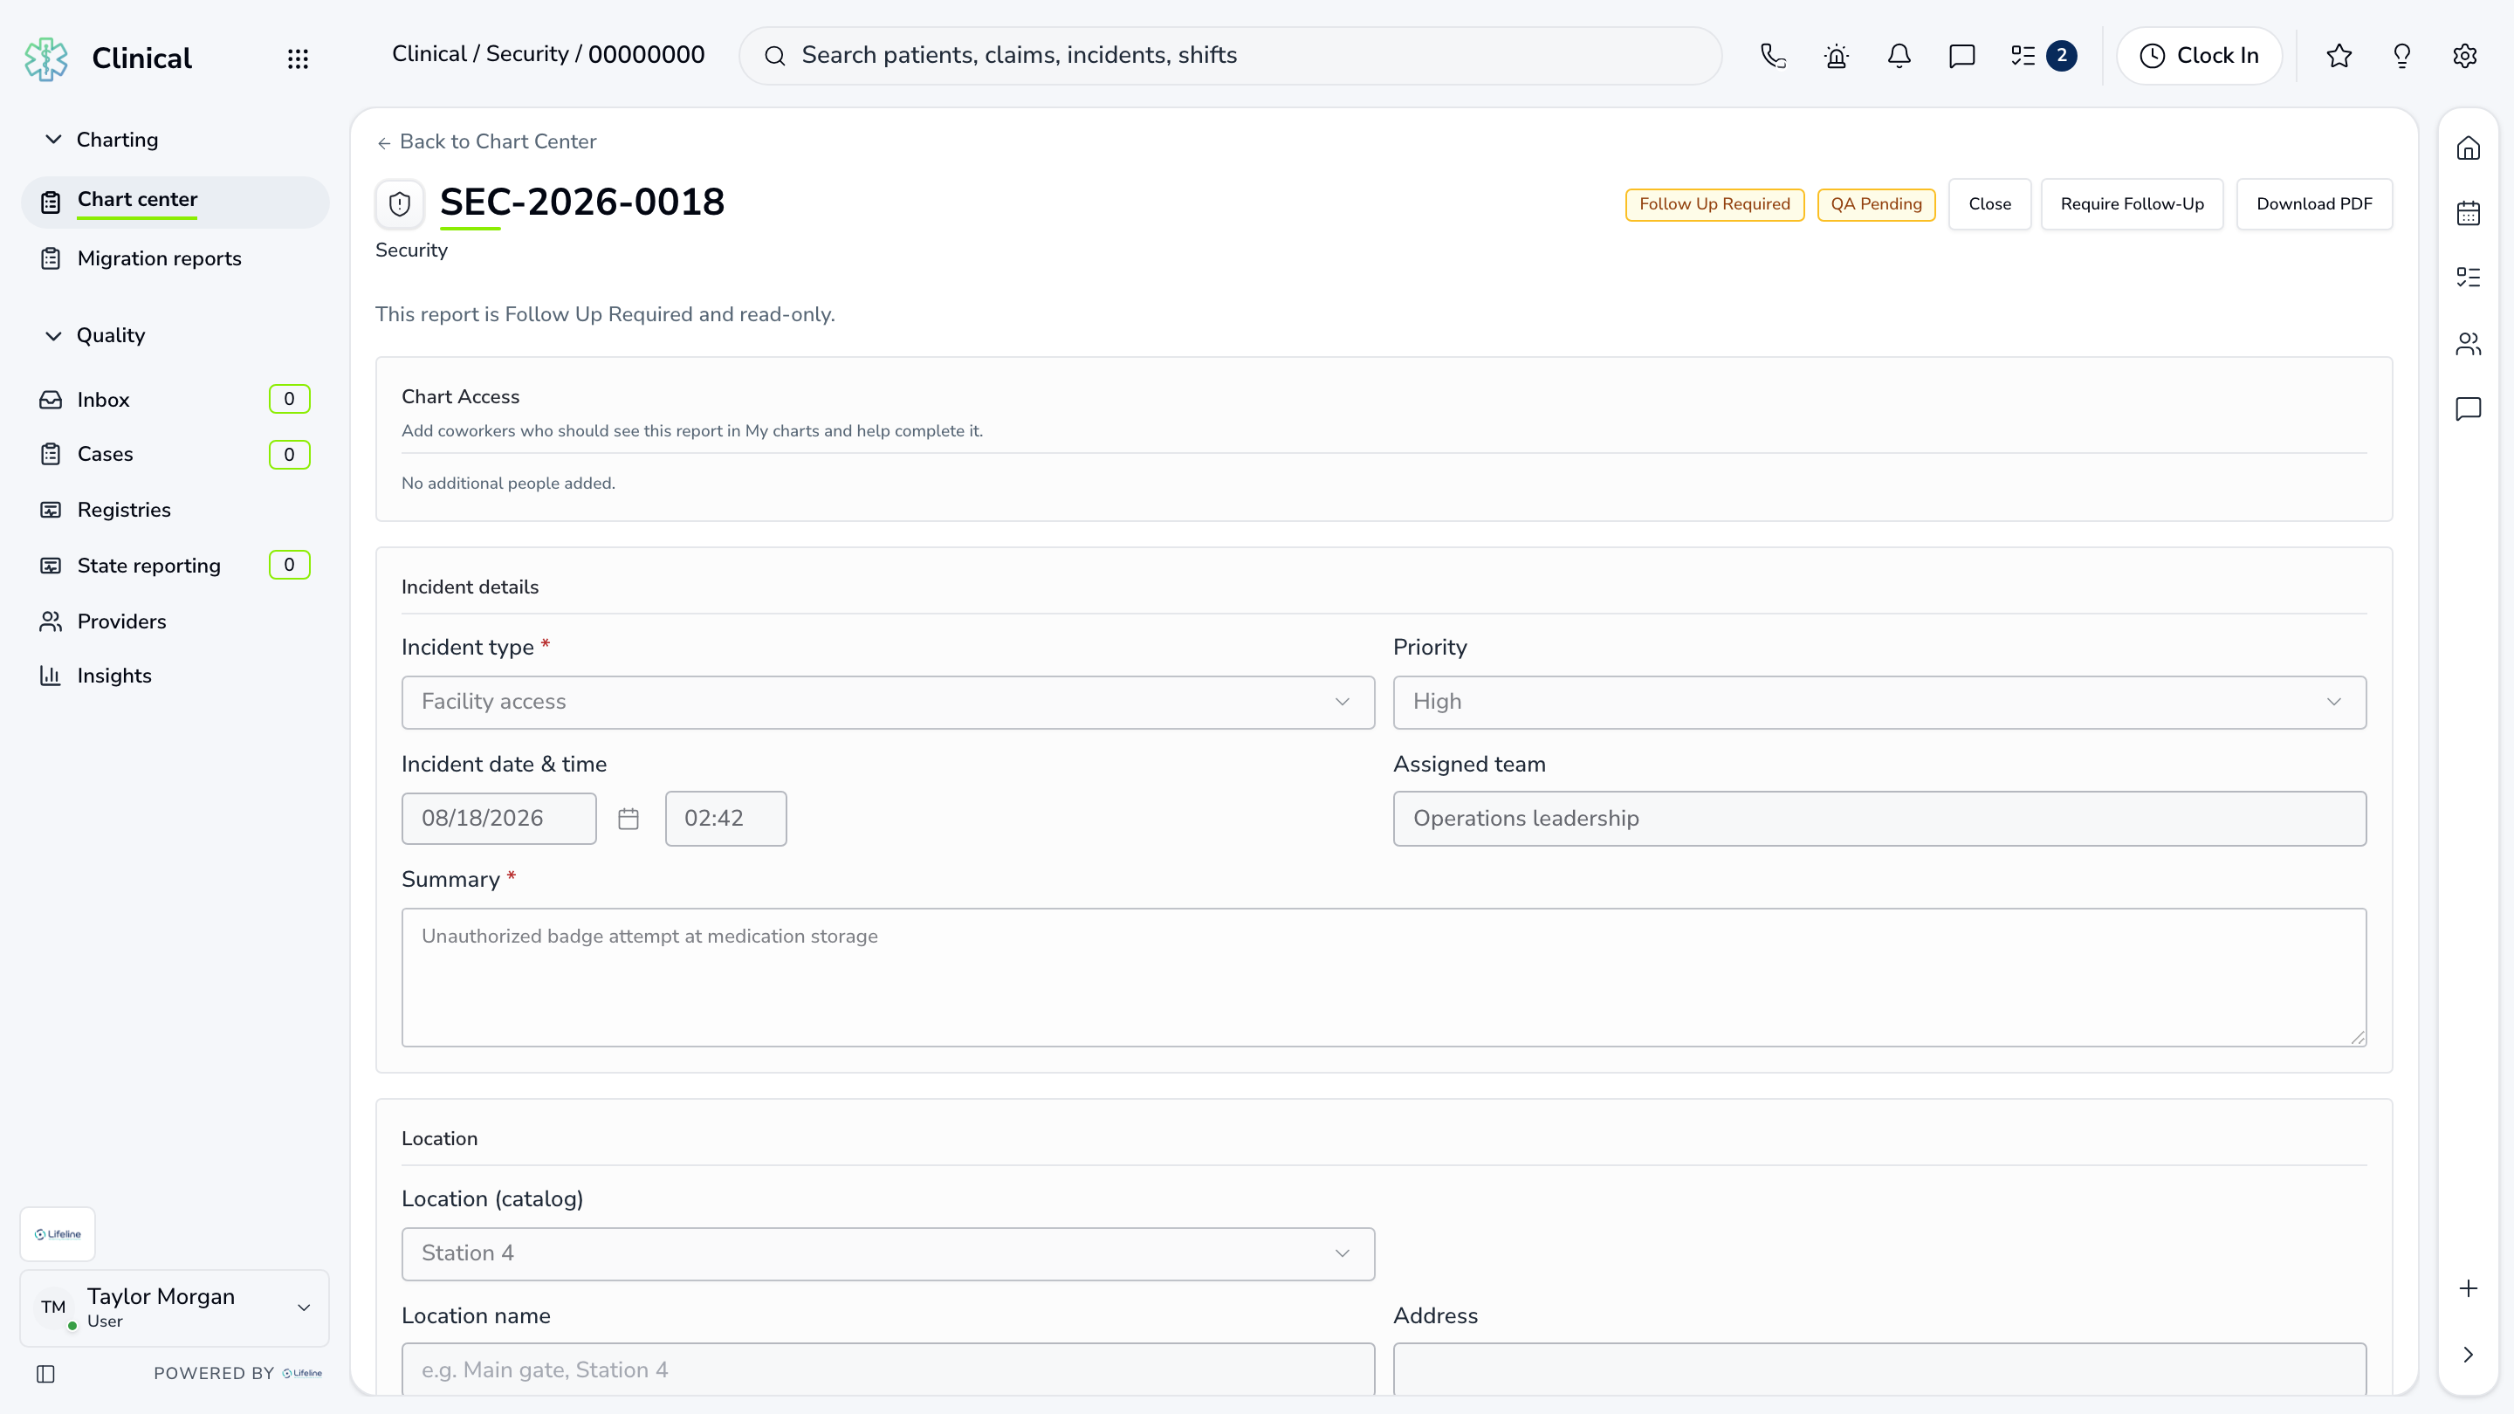The height and width of the screenshot is (1414, 2514).
Task: Expand Taylor Morgan user menu
Action: click(x=175, y=1308)
